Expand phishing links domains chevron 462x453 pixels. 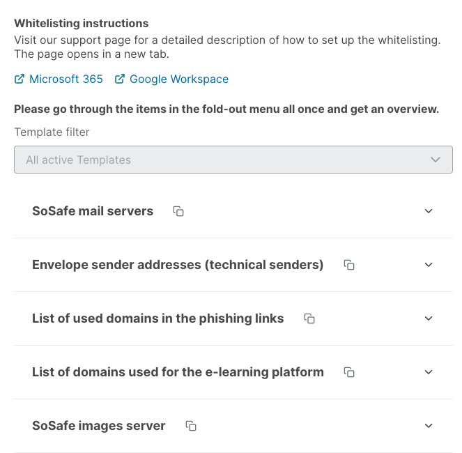(429, 318)
